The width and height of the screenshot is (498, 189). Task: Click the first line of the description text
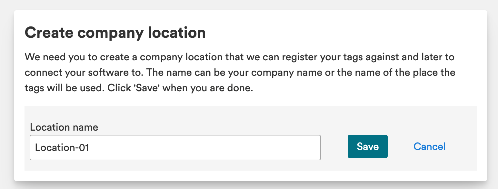click(x=240, y=57)
